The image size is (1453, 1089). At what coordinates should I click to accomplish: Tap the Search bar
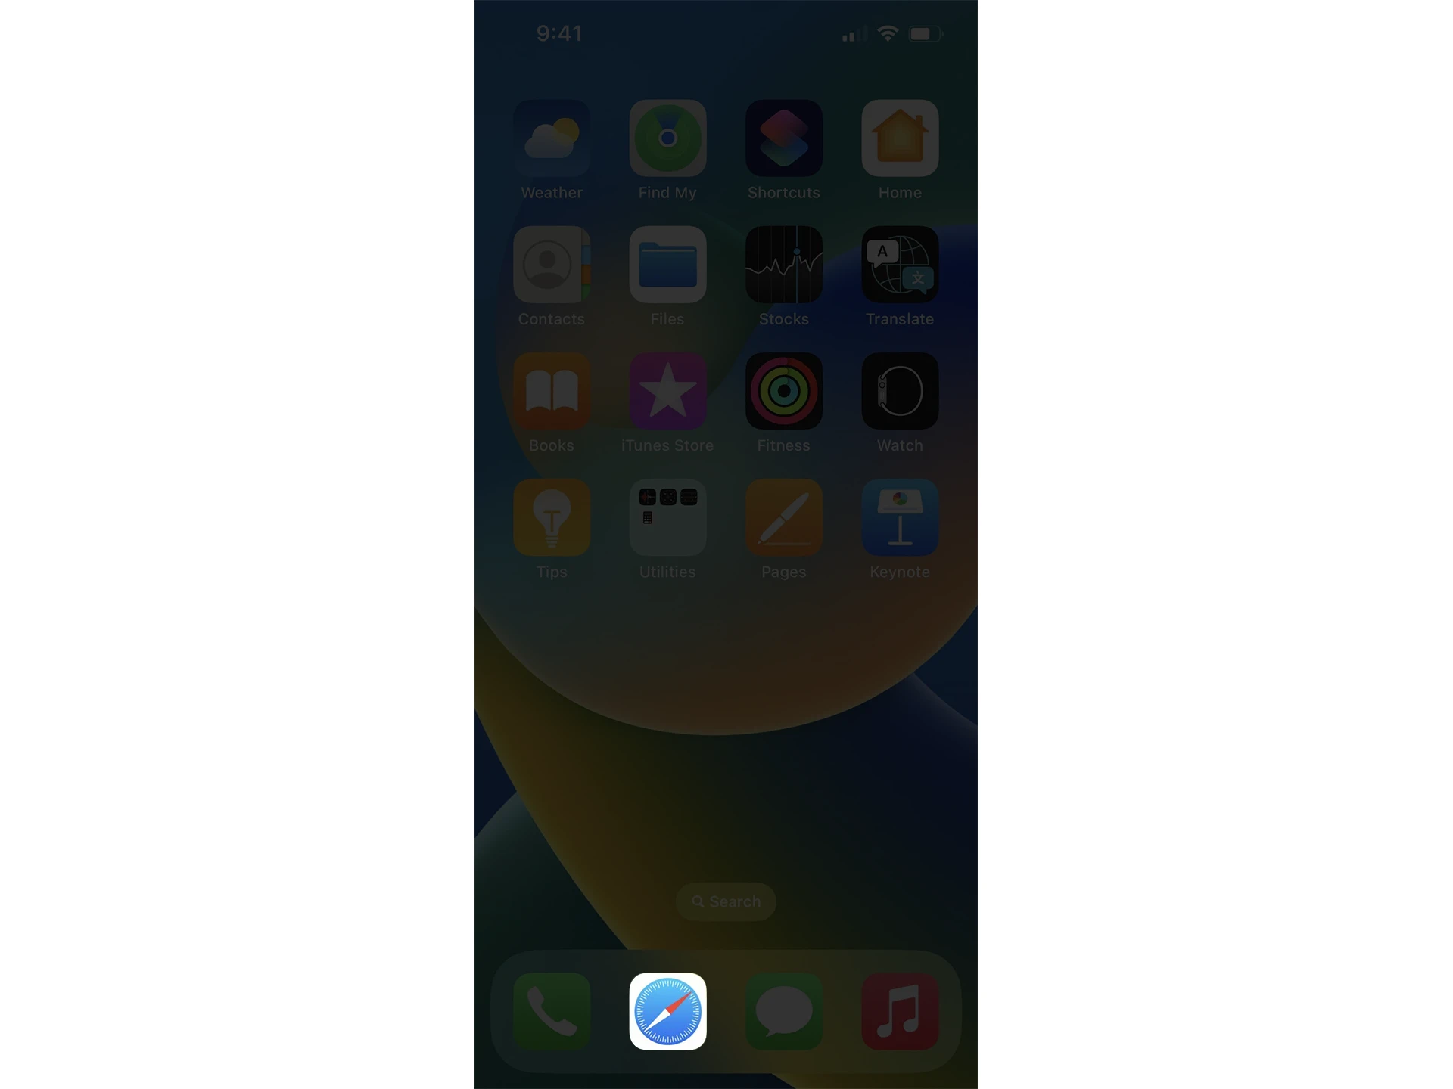click(725, 901)
